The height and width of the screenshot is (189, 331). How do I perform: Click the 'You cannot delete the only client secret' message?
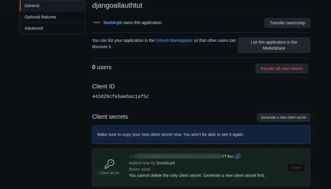coord(197,175)
